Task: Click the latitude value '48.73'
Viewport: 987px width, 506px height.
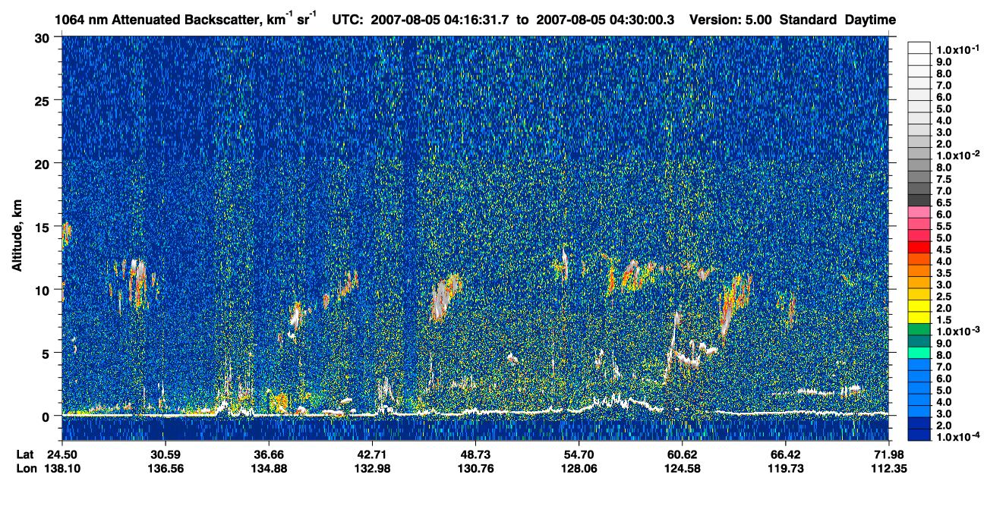Action: (x=475, y=454)
